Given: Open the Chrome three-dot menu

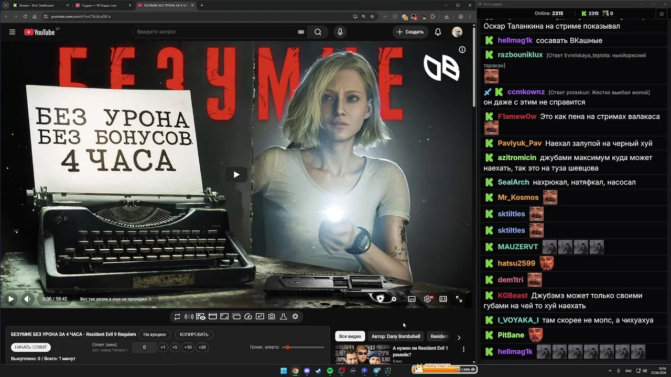Looking at the screenshot, I should tap(469, 16).
